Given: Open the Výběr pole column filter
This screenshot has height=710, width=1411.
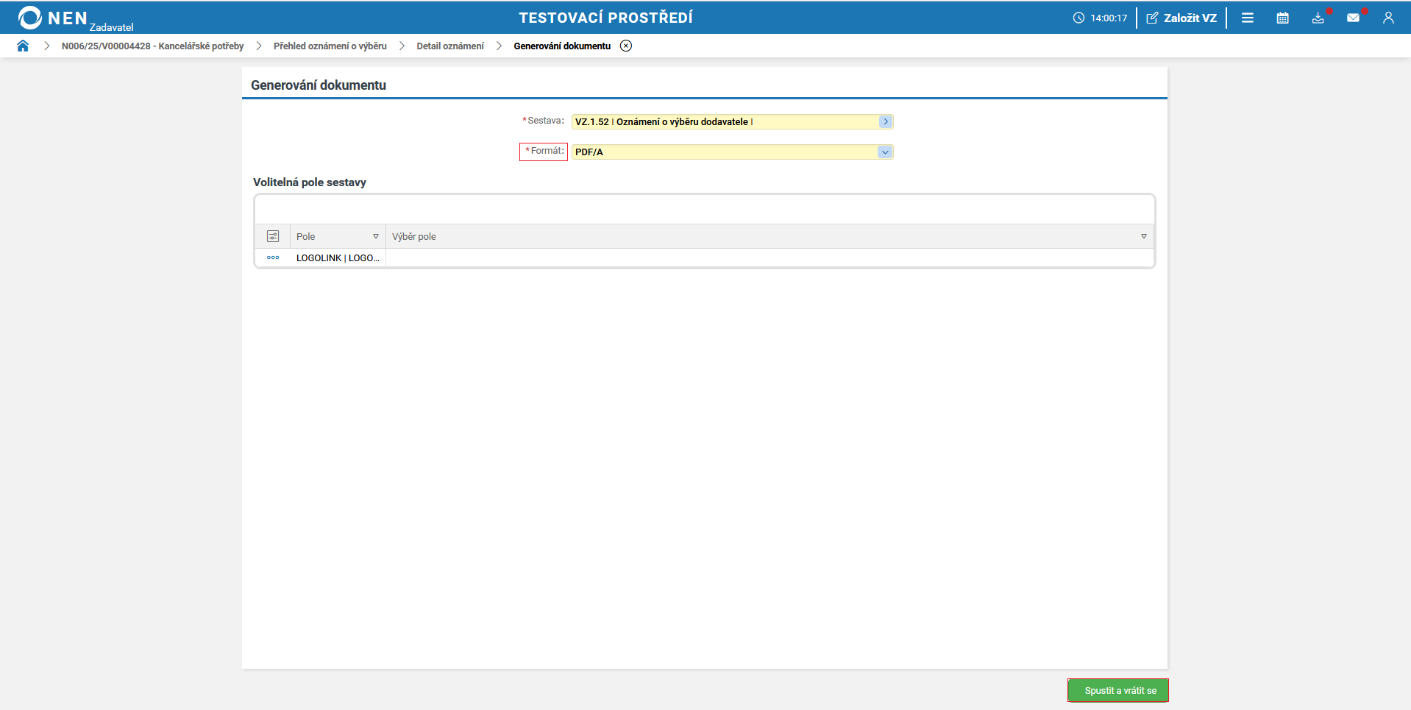Looking at the screenshot, I should click(x=1143, y=236).
